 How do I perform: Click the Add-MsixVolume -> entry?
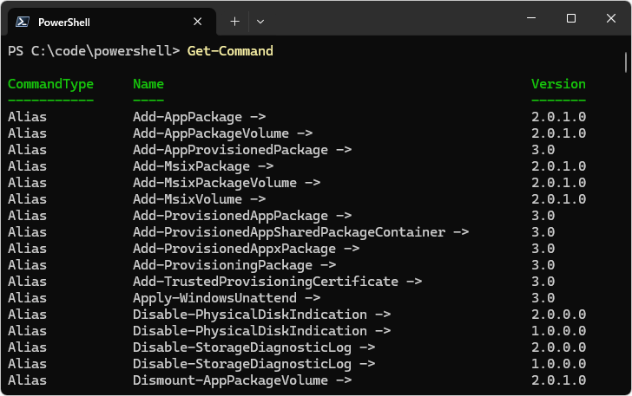coord(199,199)
